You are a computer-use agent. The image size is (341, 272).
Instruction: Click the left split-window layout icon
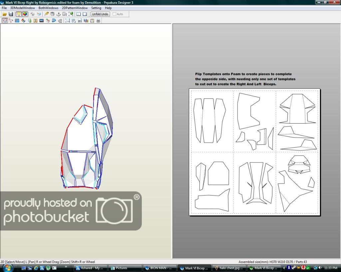tap(79, 14)
